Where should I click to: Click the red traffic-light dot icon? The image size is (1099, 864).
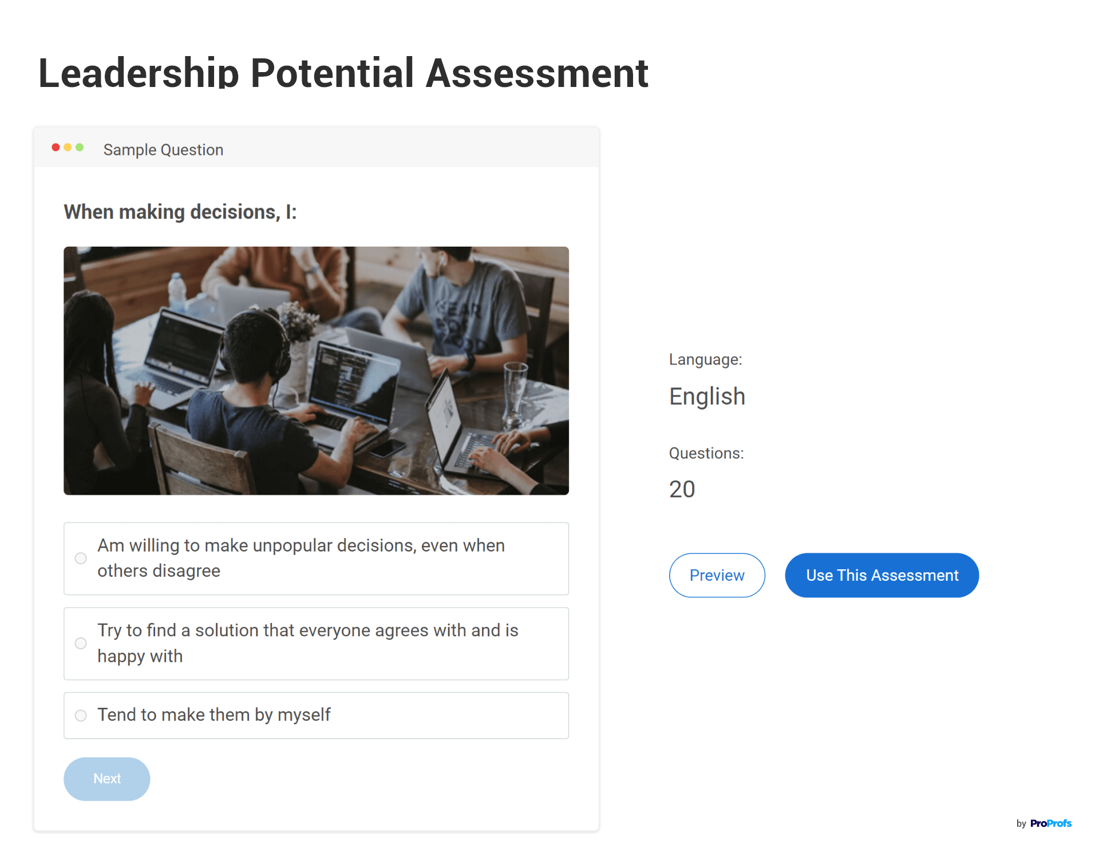point(56,147)
